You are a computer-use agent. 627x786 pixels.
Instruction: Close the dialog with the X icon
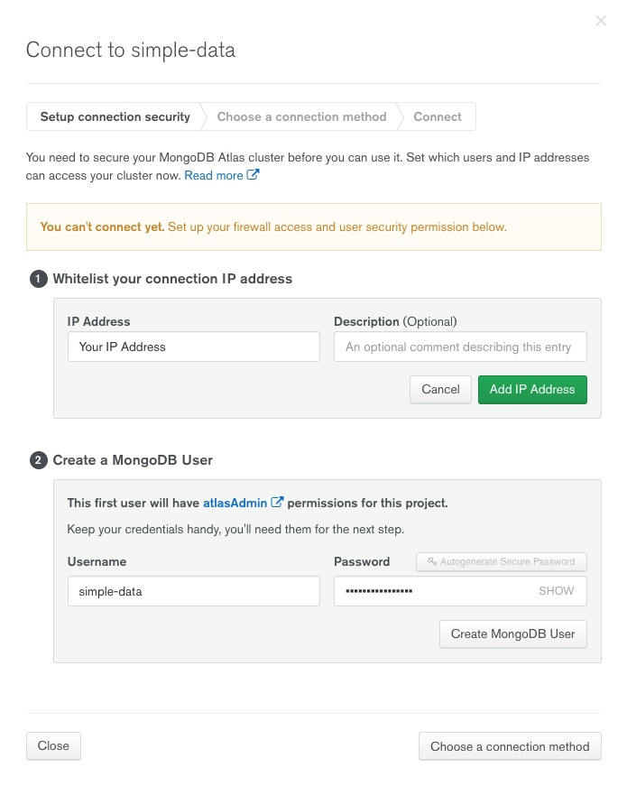pos(601,21)
